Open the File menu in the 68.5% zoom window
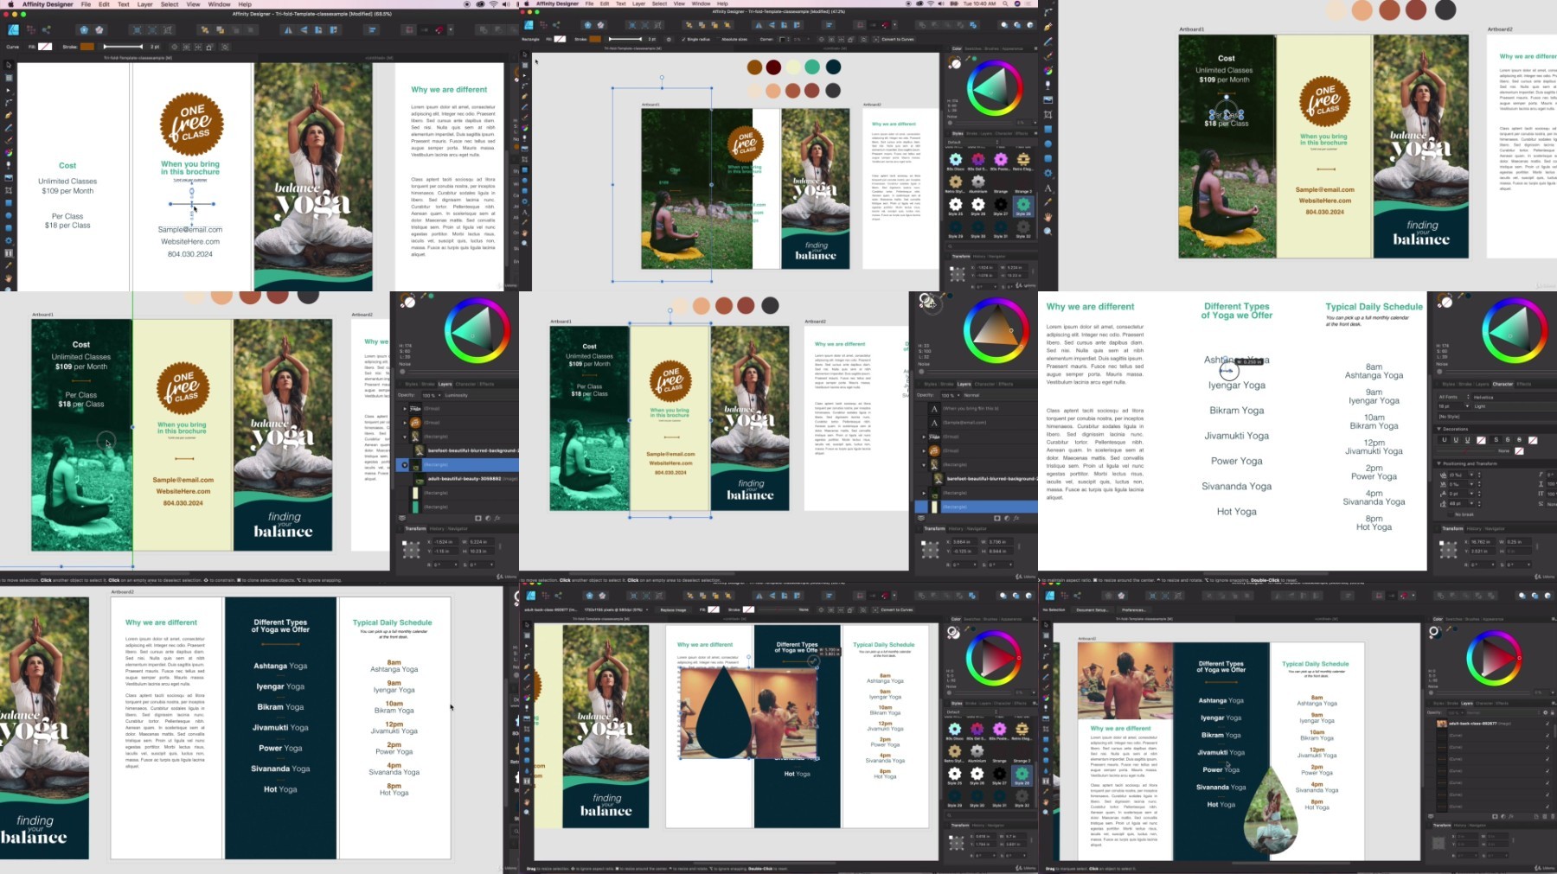 (x=86, y=4)
